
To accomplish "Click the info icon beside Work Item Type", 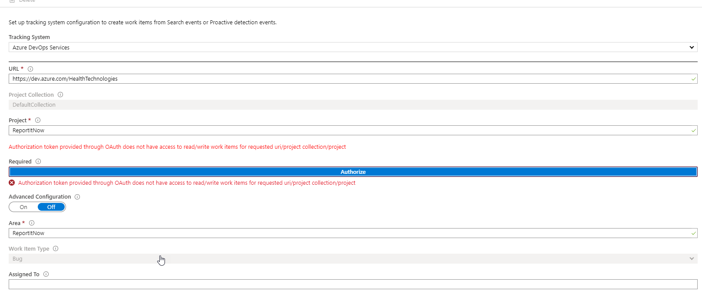I will click(56, 248).
